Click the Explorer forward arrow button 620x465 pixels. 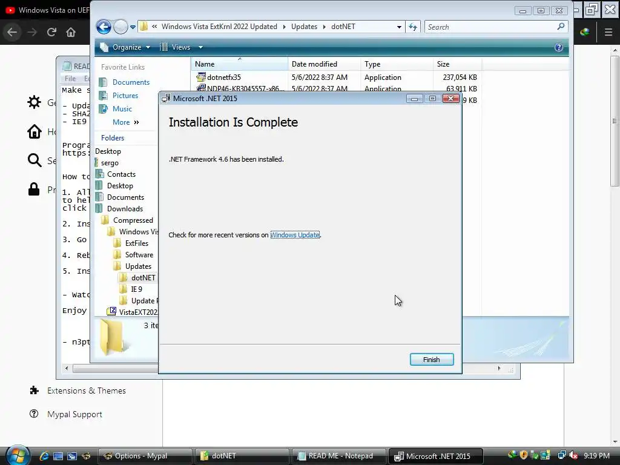[x=120, y=27]
